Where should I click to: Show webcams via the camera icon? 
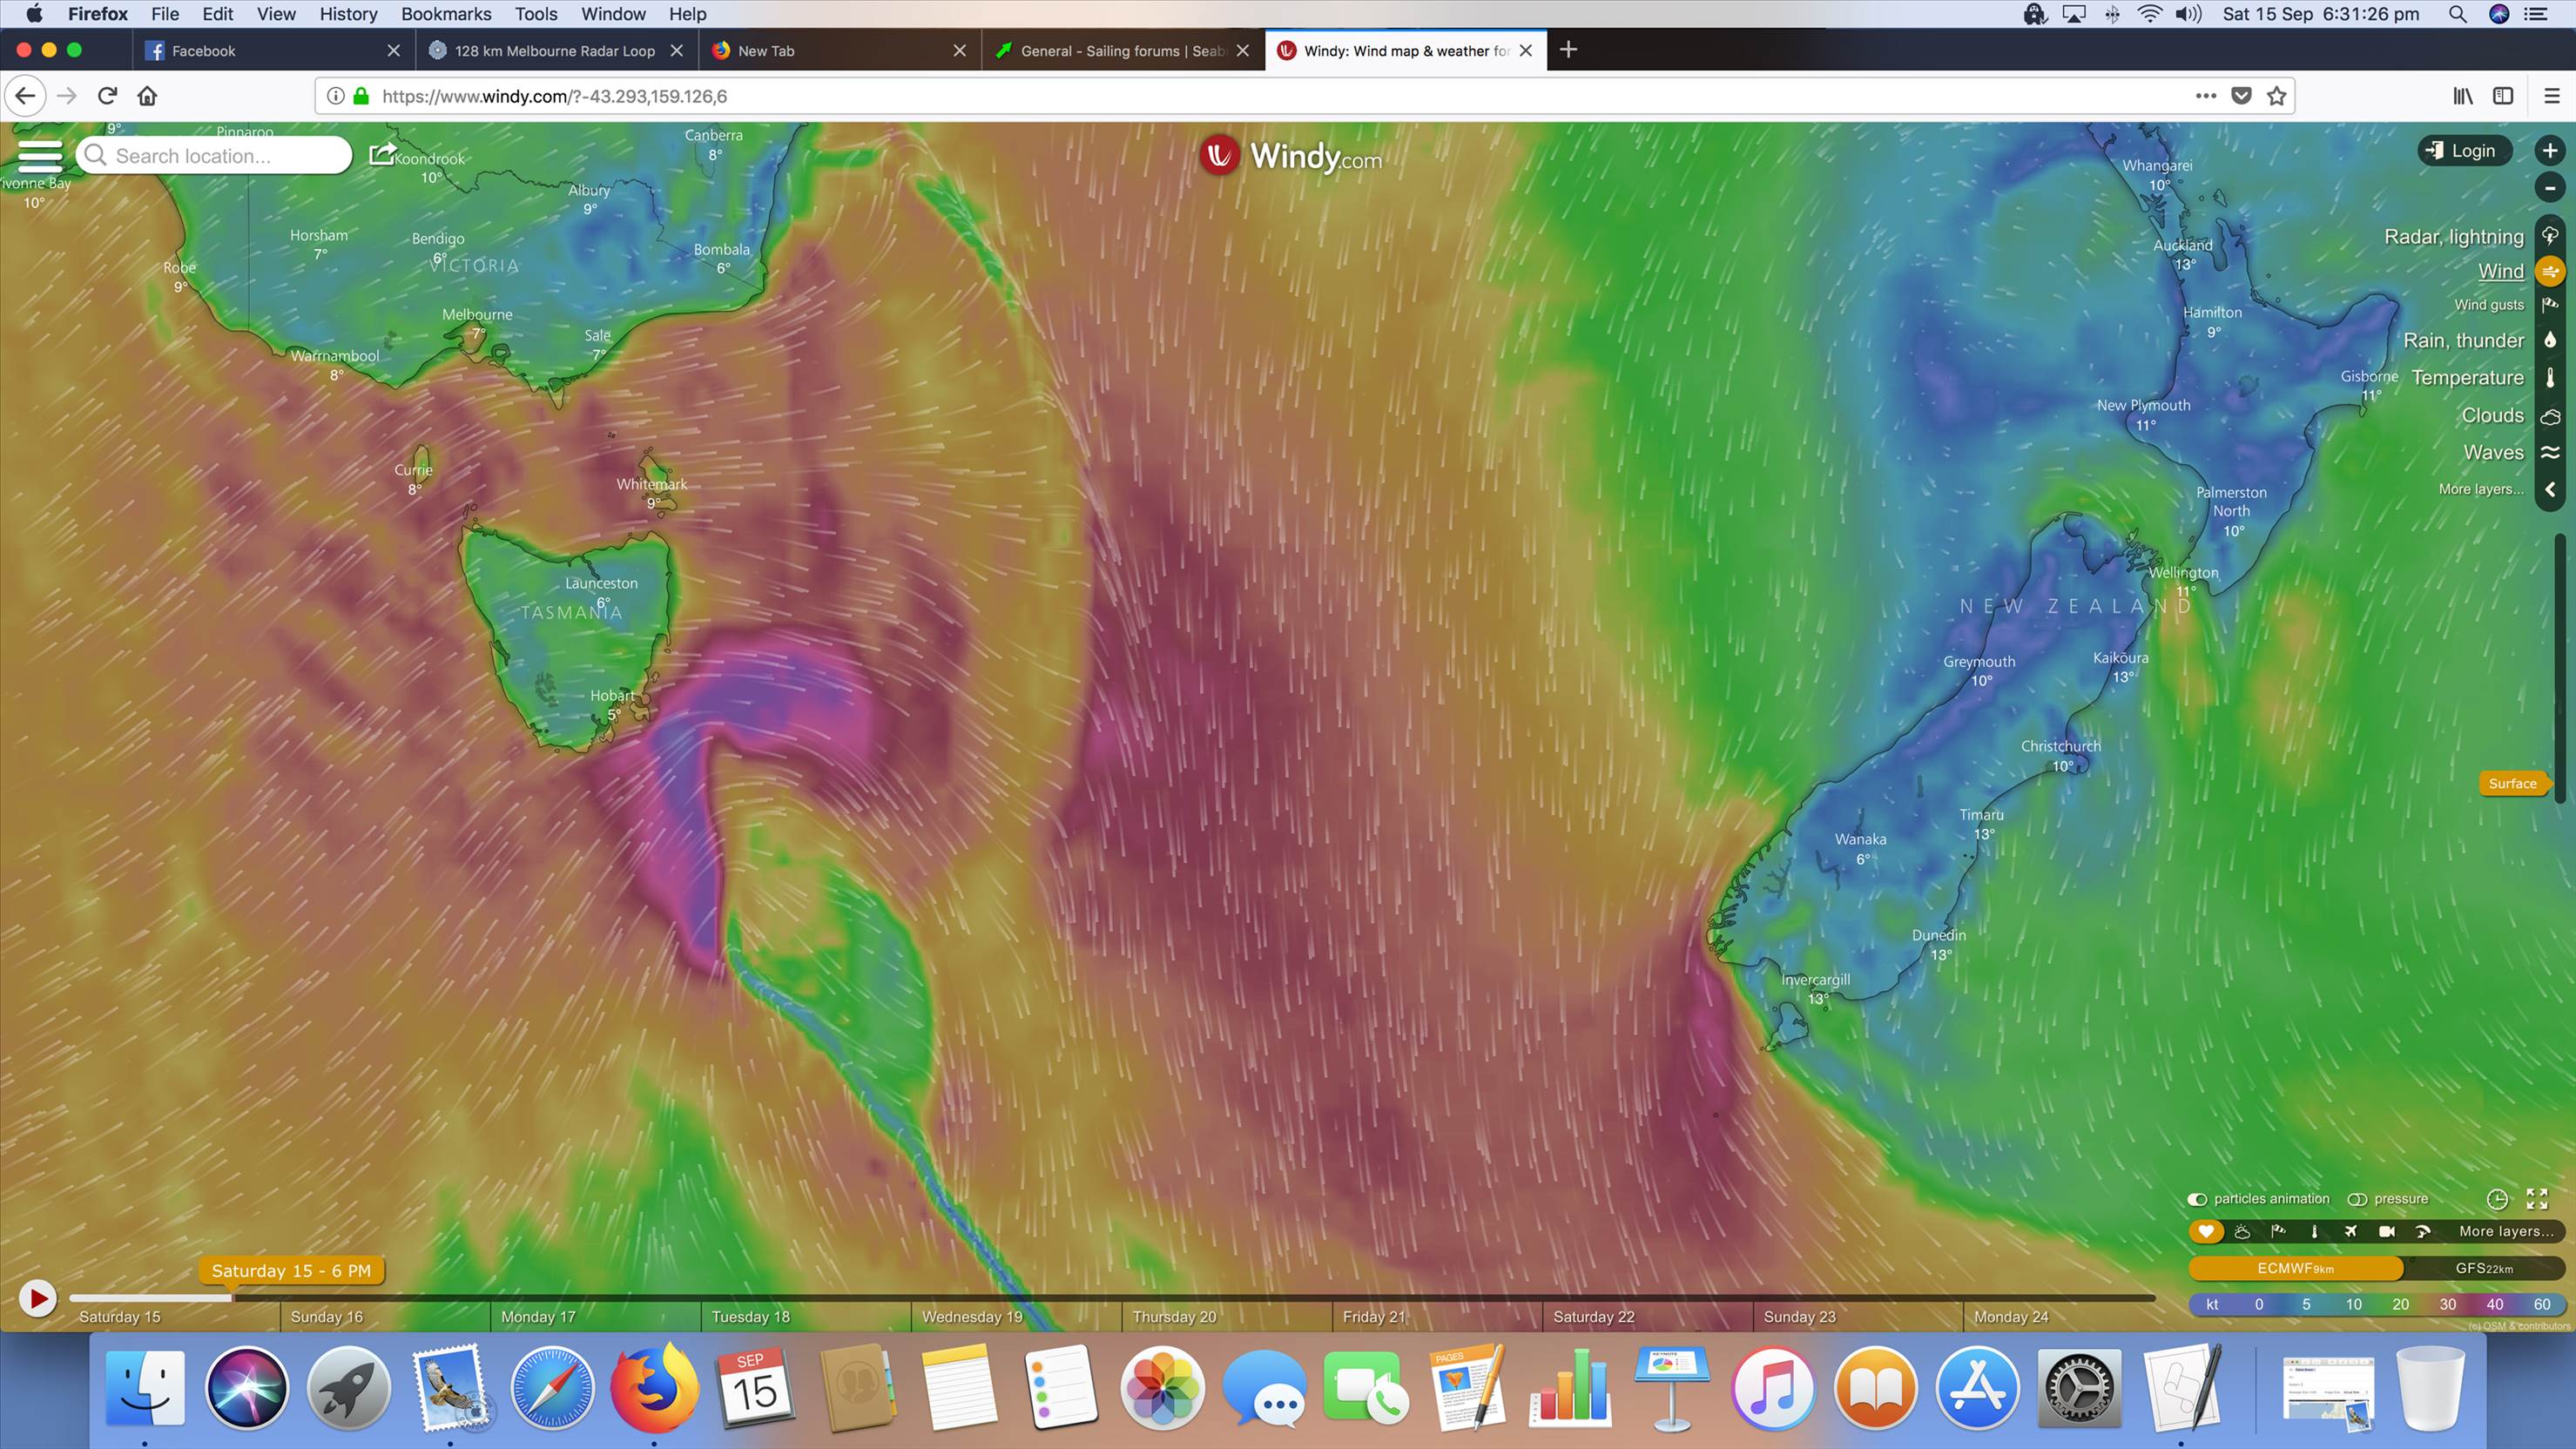(2388, 1231)
